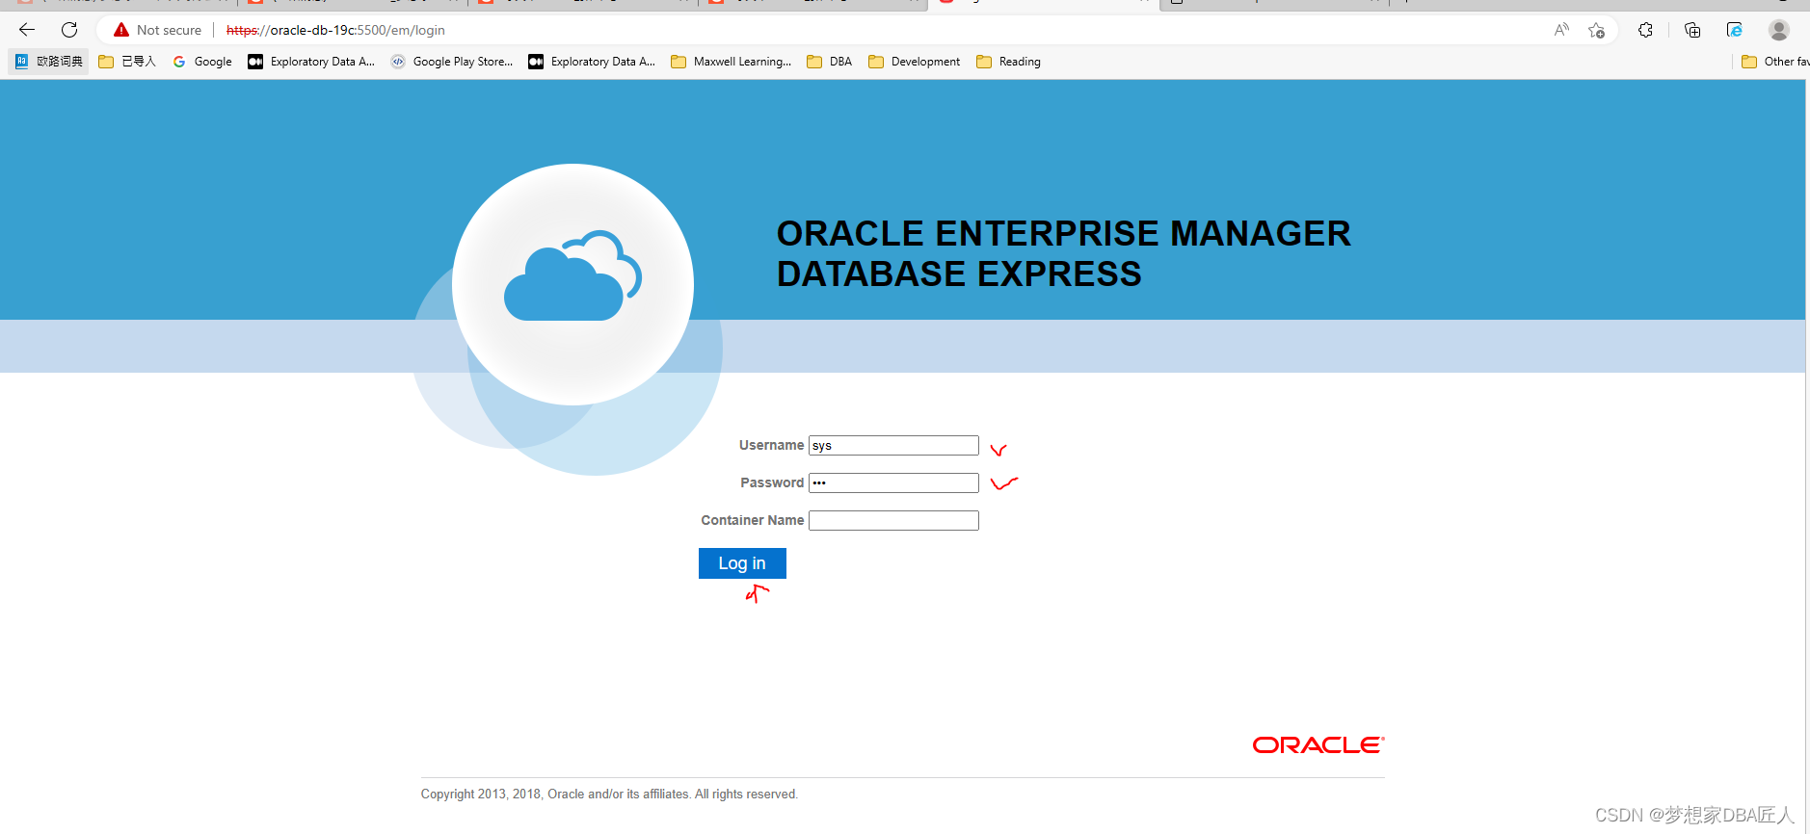
Task: Open browser Extensions puzzle icon
Action: tap(1646, 30)
